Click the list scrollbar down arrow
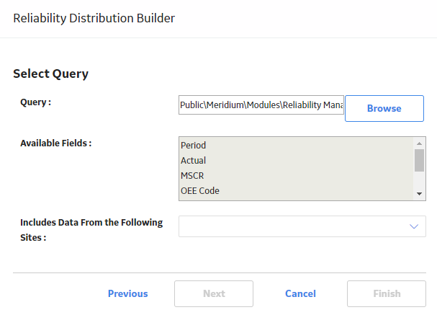Image resolution: width=437 pixels, height=328 pixels. coord(419,194)
